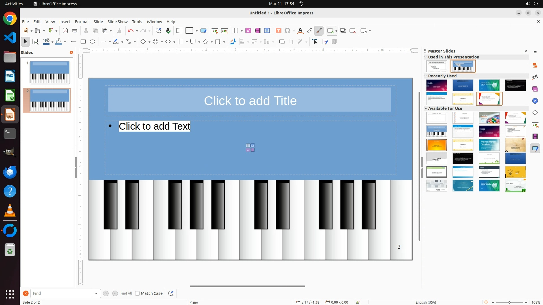Open the Slide Show menu
This screenshot has width=543, height=305.
pos(117,22)
